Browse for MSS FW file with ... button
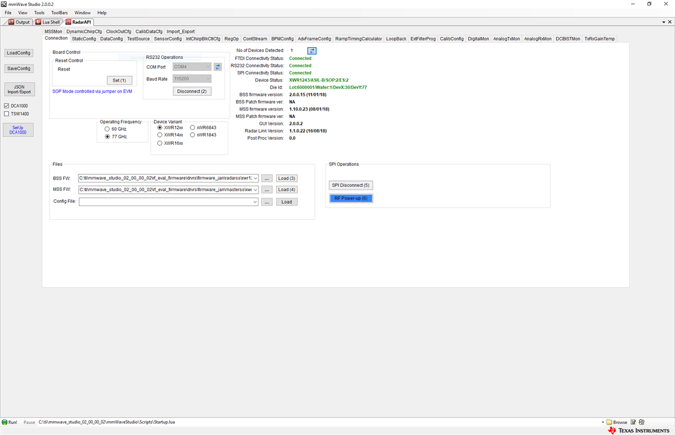This screenshot has height=435, width=675. [x=267, y=190]
